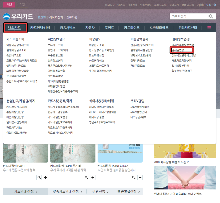Screen dimensions: 220x203
Task: Open the 카드의정석 POINT CHECK card thumbnail
Action: click(x=120, y=153)
